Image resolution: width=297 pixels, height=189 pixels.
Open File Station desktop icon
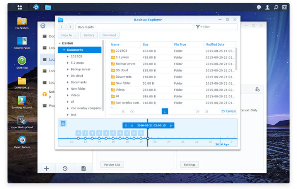point(22,23)
